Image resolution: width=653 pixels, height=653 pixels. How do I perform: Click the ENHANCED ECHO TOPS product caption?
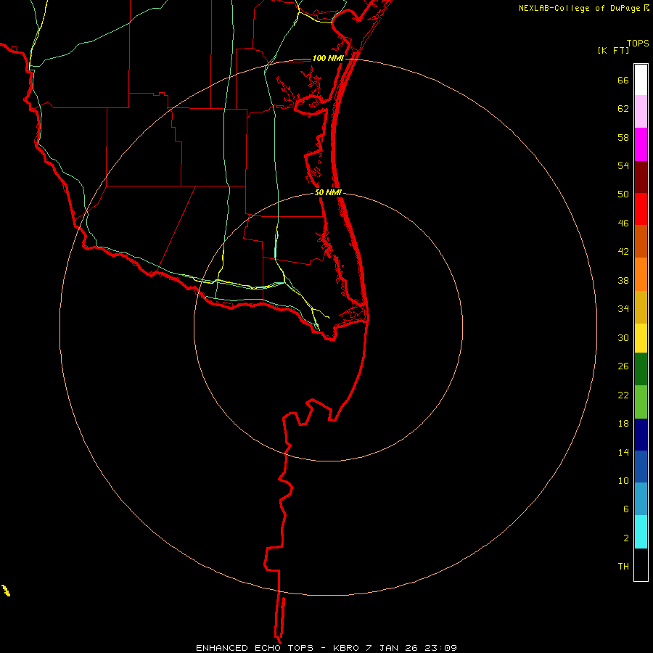point(255,648)
